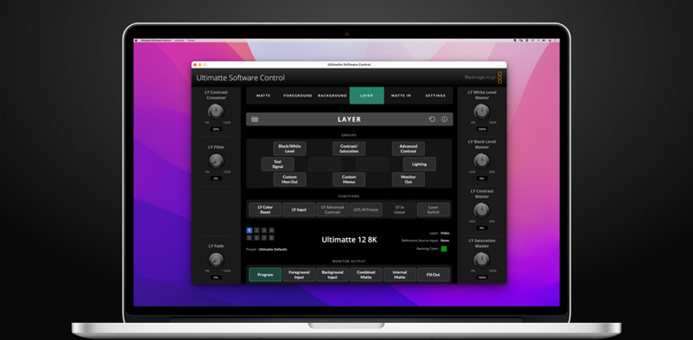Select preset slot 1

point(249,231)
